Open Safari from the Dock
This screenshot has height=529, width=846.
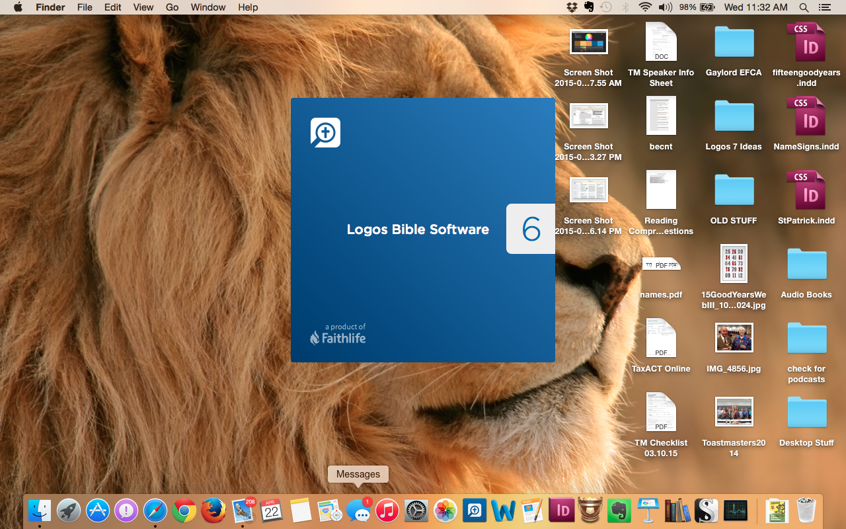pos(155,510)
